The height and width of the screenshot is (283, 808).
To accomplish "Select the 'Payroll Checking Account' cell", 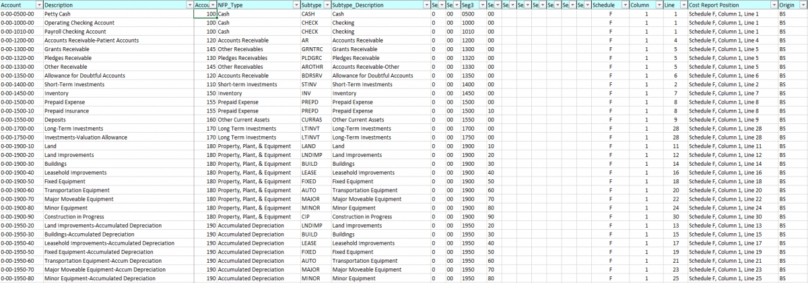I will (x=119, y=31).
